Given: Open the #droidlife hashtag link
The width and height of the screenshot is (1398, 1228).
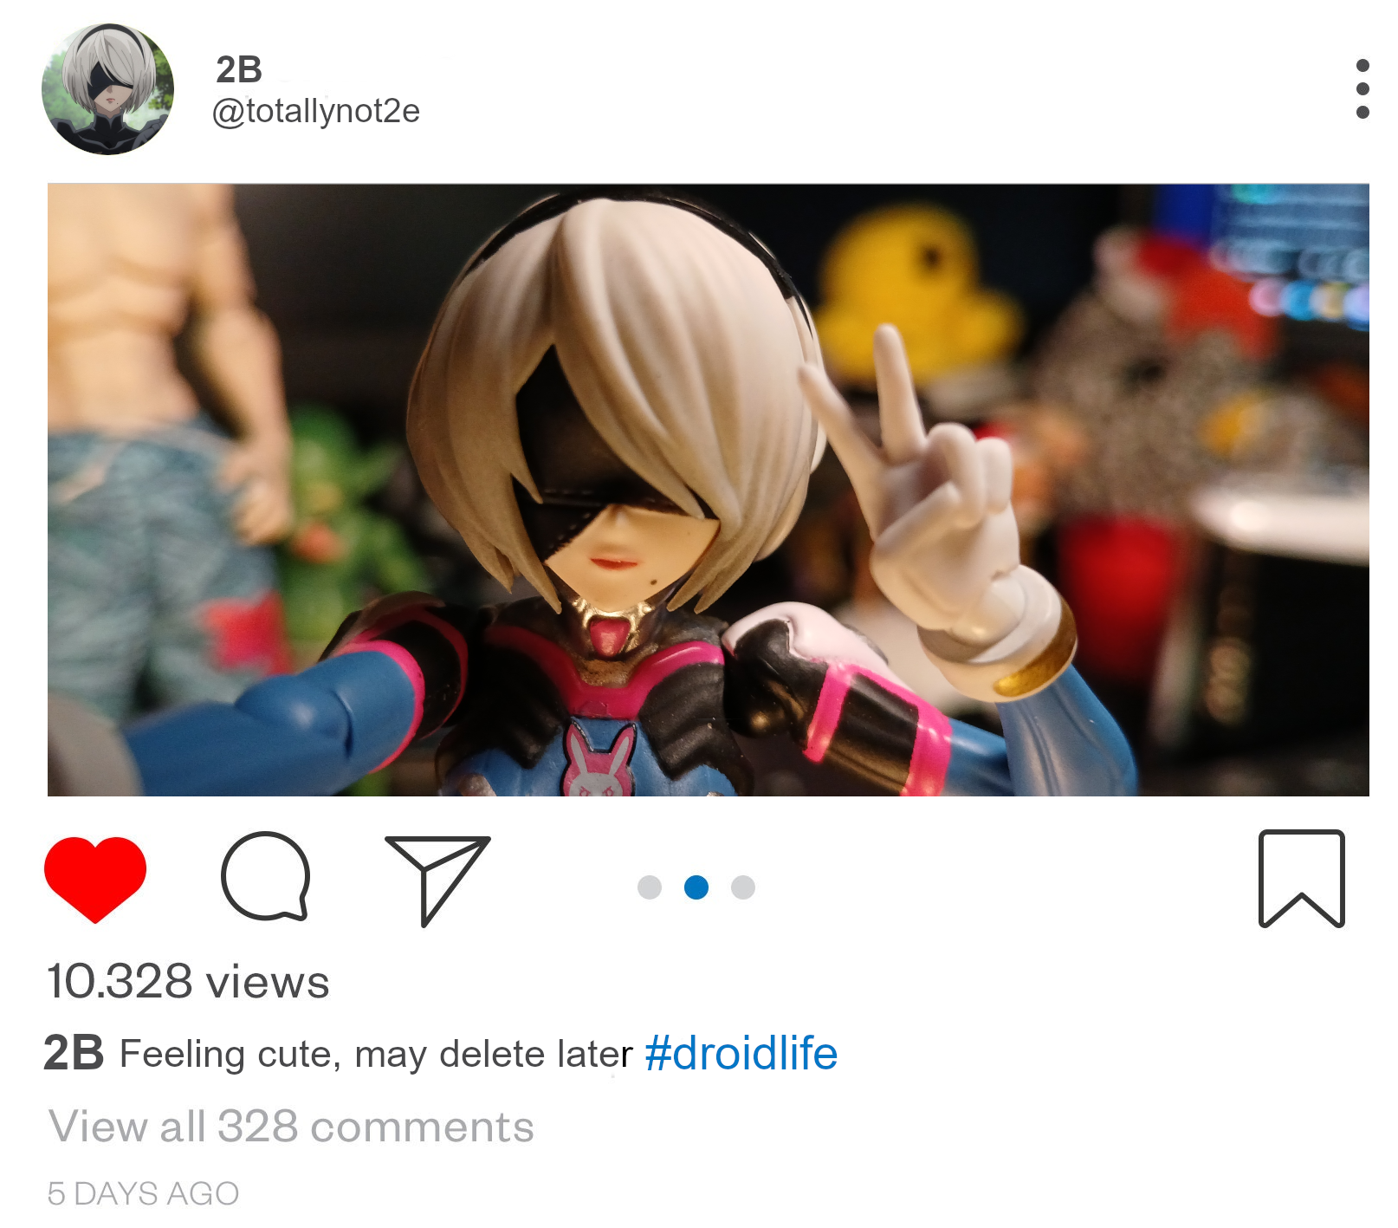Looking at the screenshot, I should pos(741,1054).
